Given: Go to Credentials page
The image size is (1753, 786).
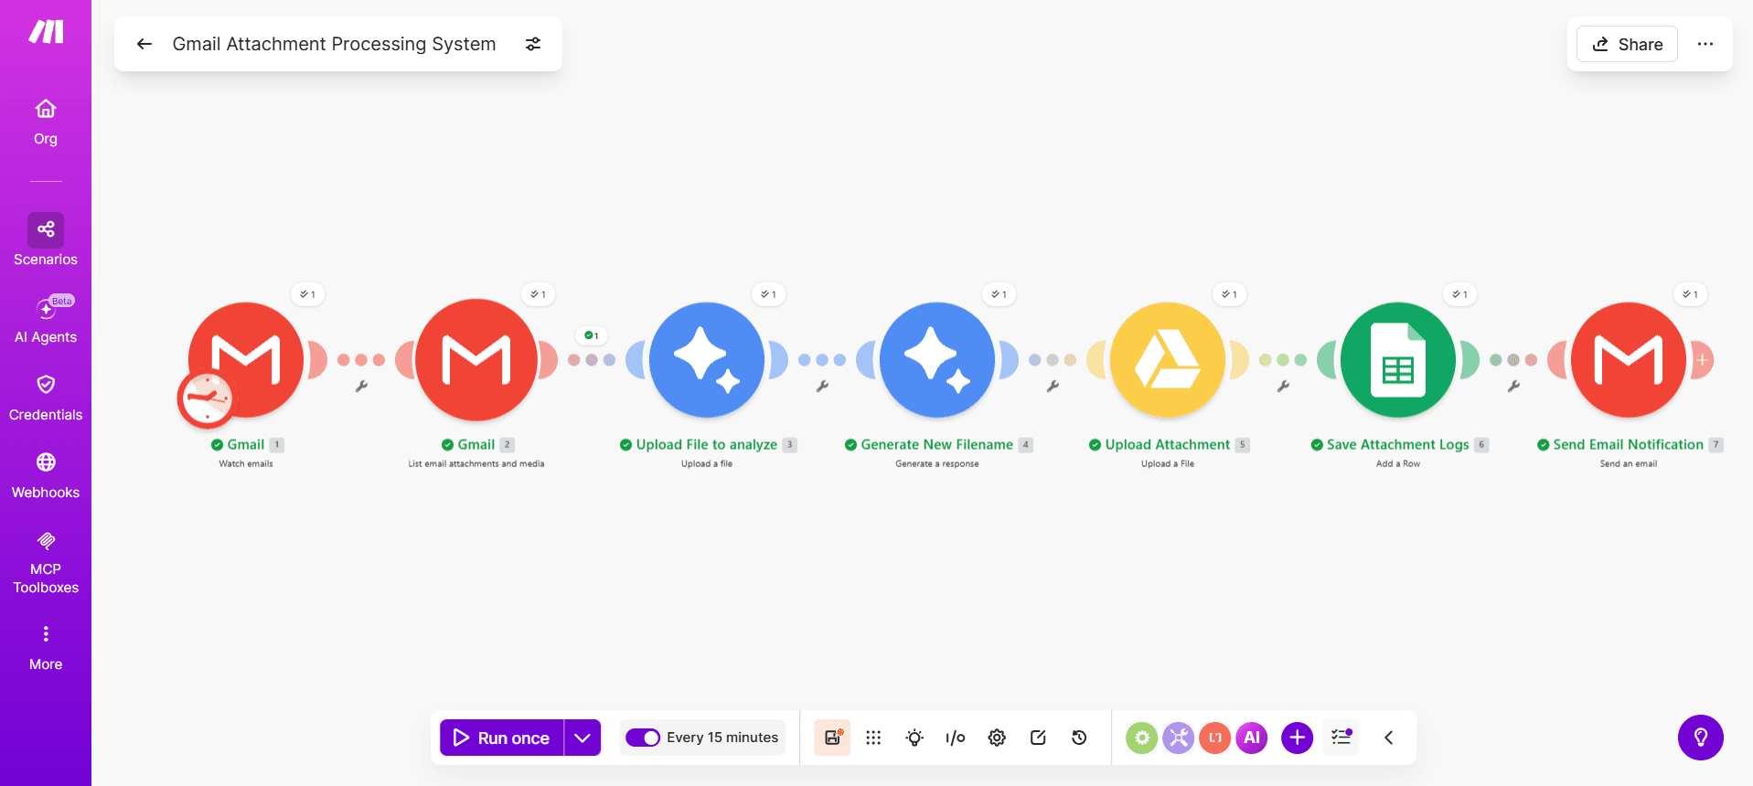Looking at the screenshot, I should click(46, 398).
